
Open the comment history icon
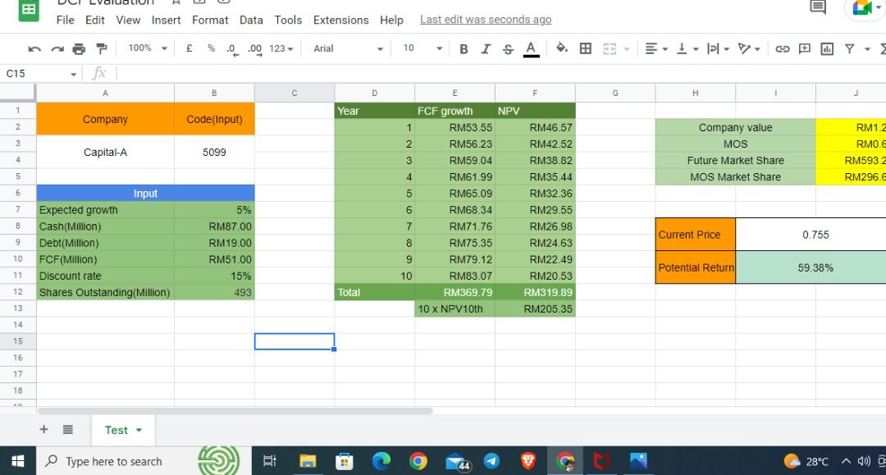(x=818, y=8)
